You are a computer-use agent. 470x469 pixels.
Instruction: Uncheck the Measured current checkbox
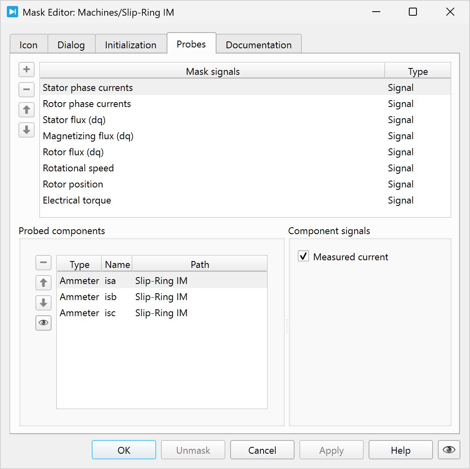pos(303,256)
